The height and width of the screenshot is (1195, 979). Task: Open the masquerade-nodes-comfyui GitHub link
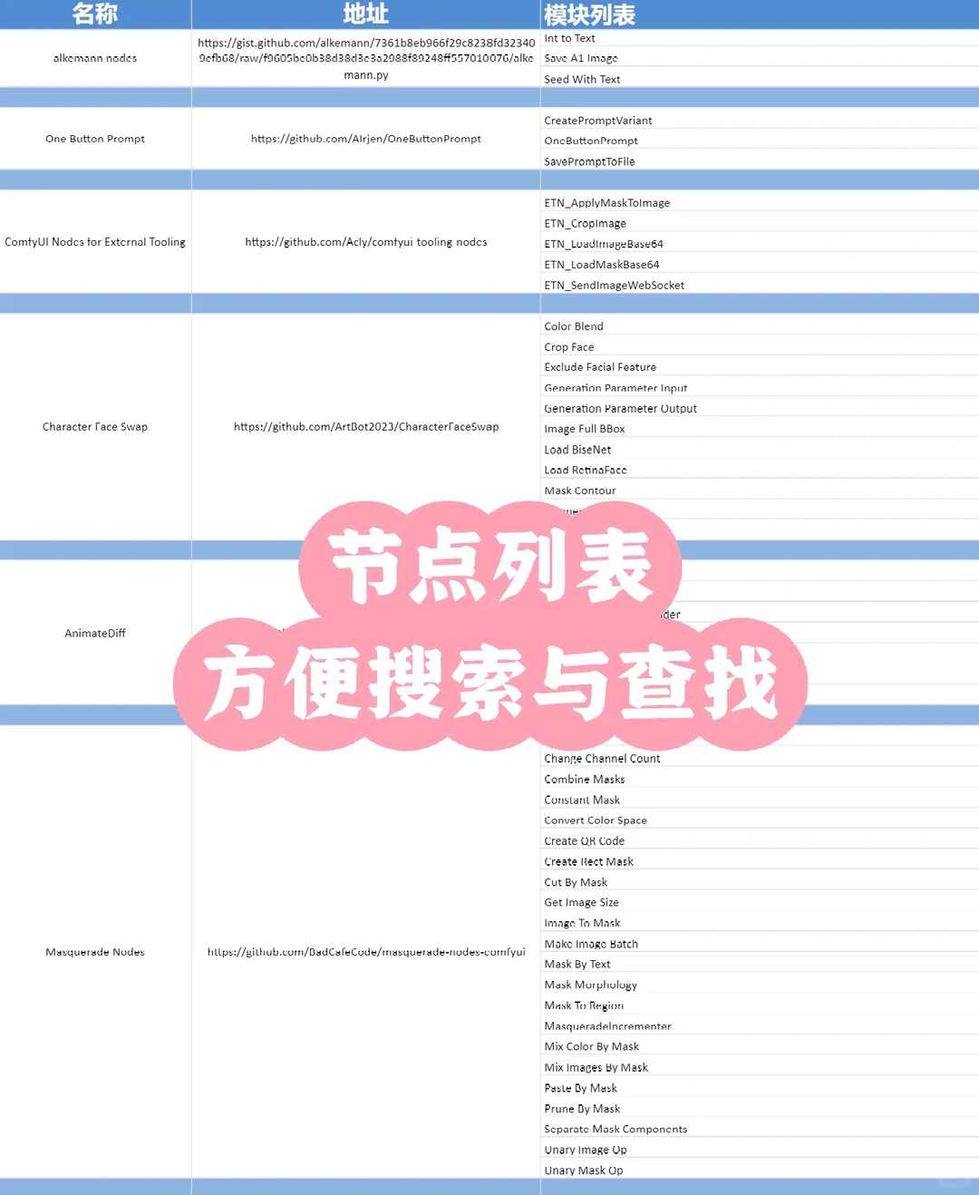coord(365,952)
